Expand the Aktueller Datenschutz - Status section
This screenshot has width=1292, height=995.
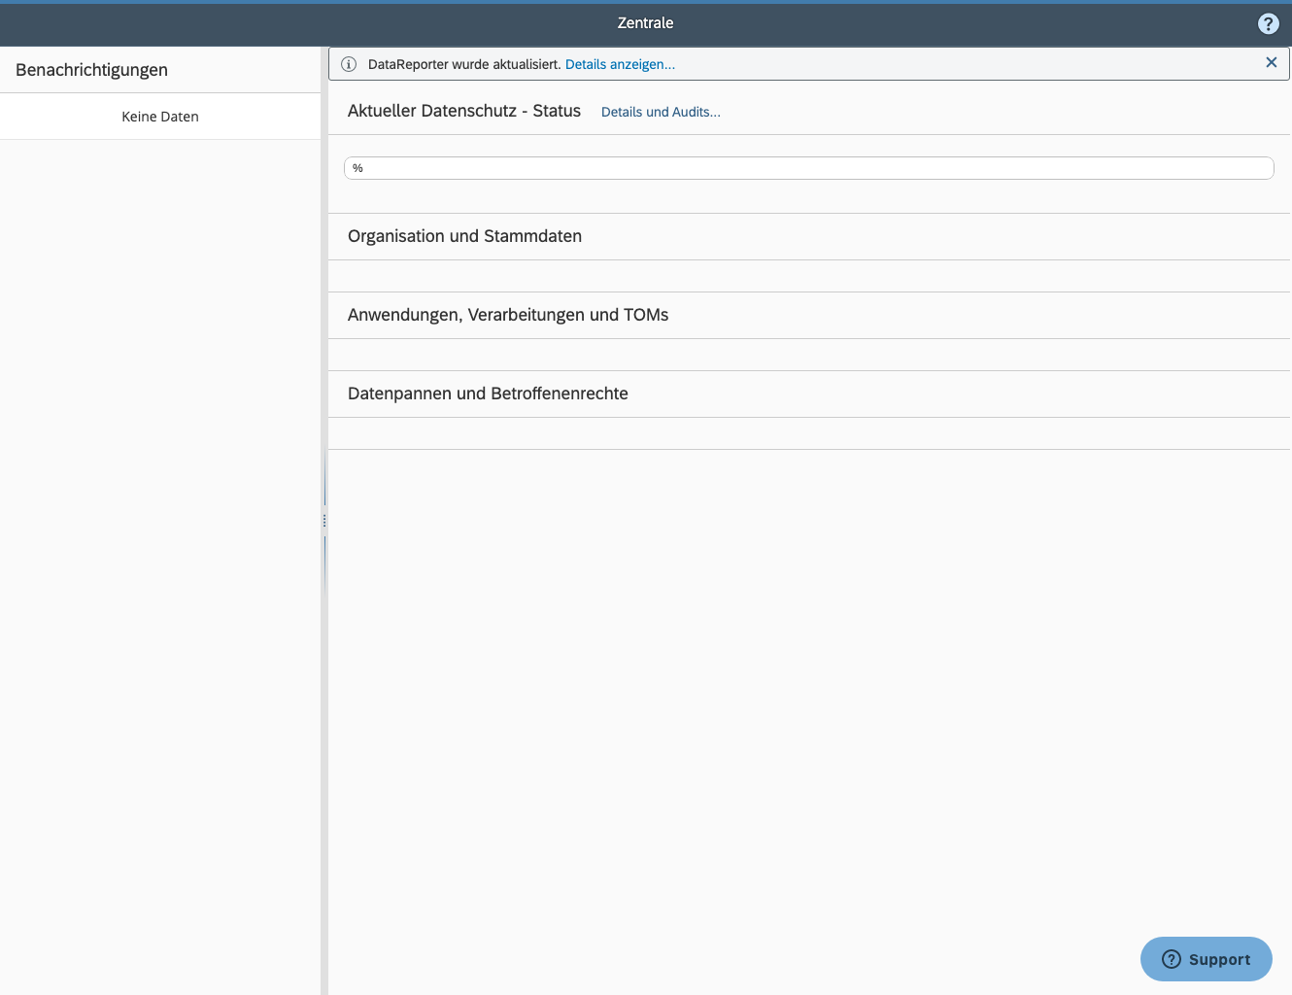463,111
